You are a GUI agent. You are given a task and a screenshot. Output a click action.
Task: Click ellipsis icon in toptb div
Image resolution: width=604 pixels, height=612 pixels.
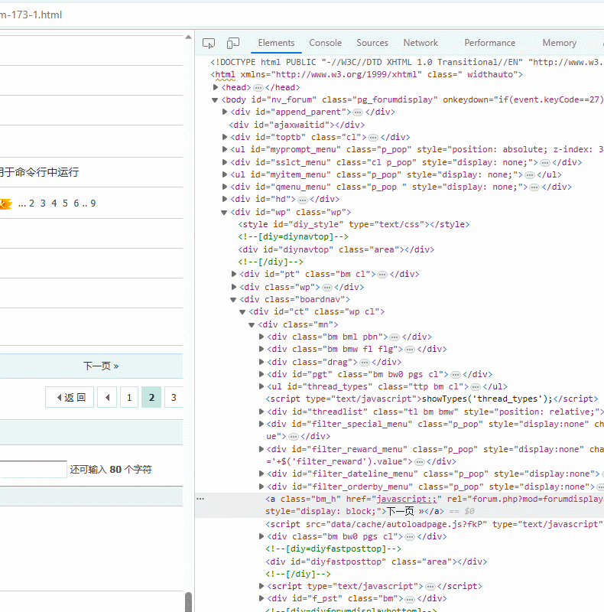[373, 138]
